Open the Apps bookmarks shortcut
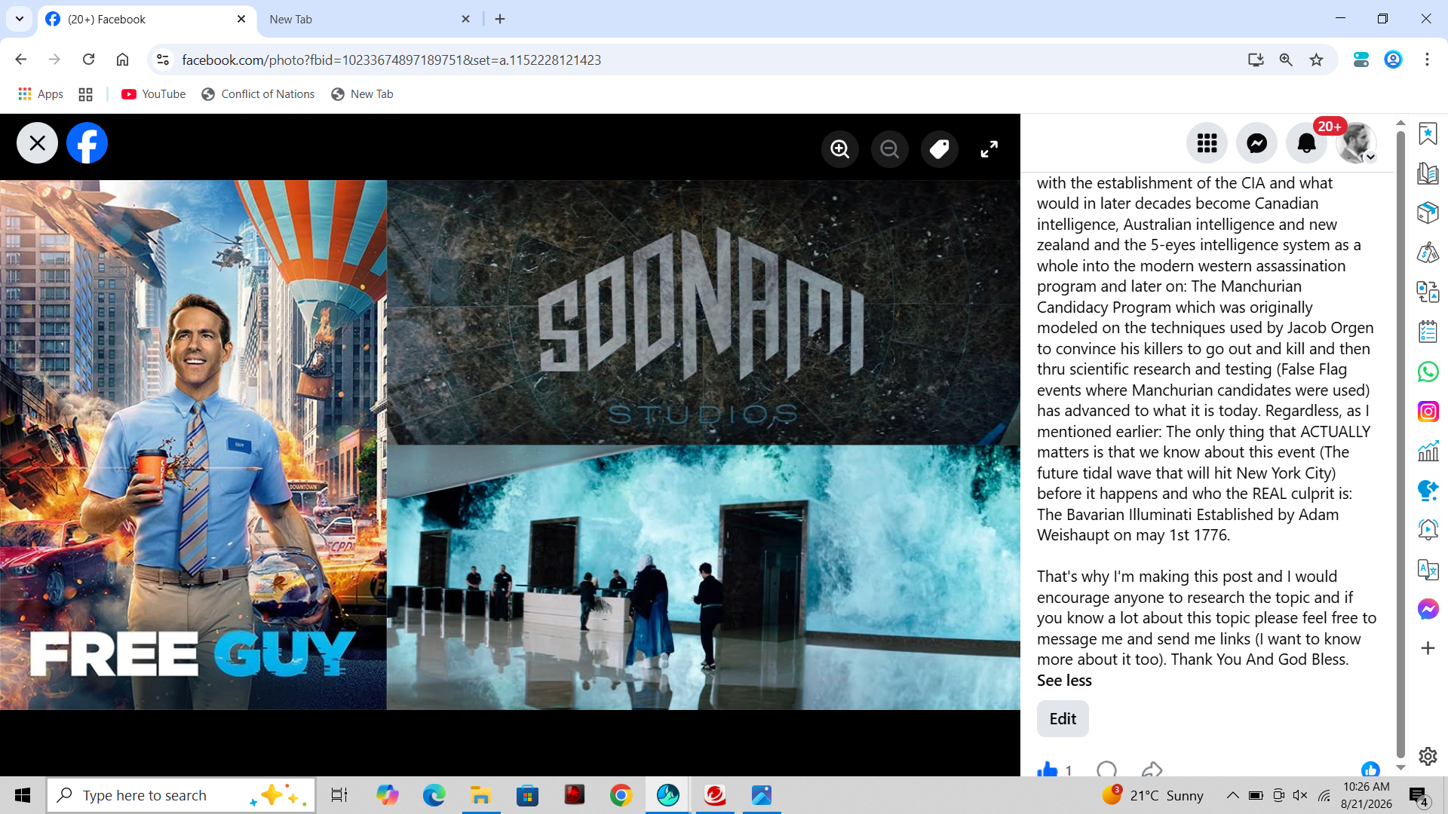 click(41, 94)
